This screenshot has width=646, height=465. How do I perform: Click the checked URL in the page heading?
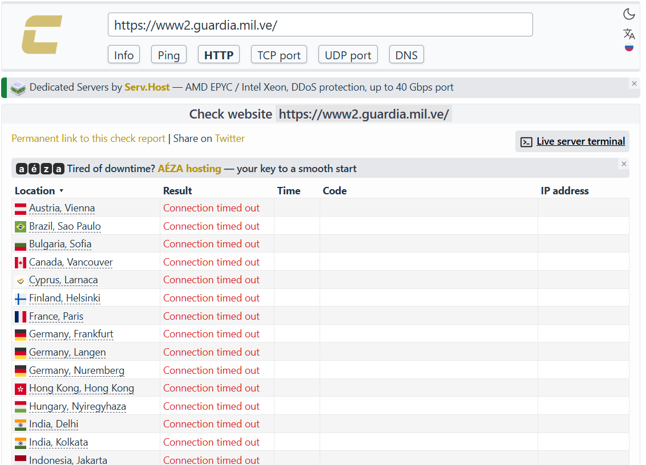click(x=364, y=114)
